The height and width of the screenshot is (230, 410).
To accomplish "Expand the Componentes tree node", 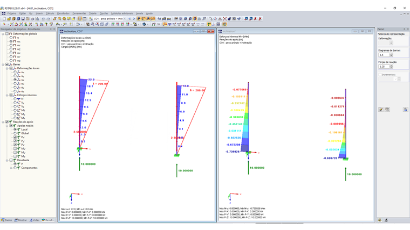I will [11, 168].
